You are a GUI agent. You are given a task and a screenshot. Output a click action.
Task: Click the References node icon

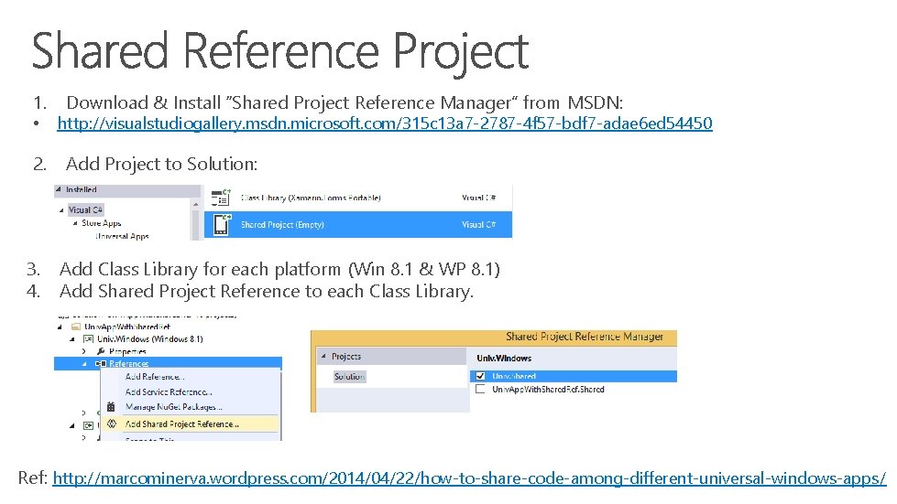point(101,363)
